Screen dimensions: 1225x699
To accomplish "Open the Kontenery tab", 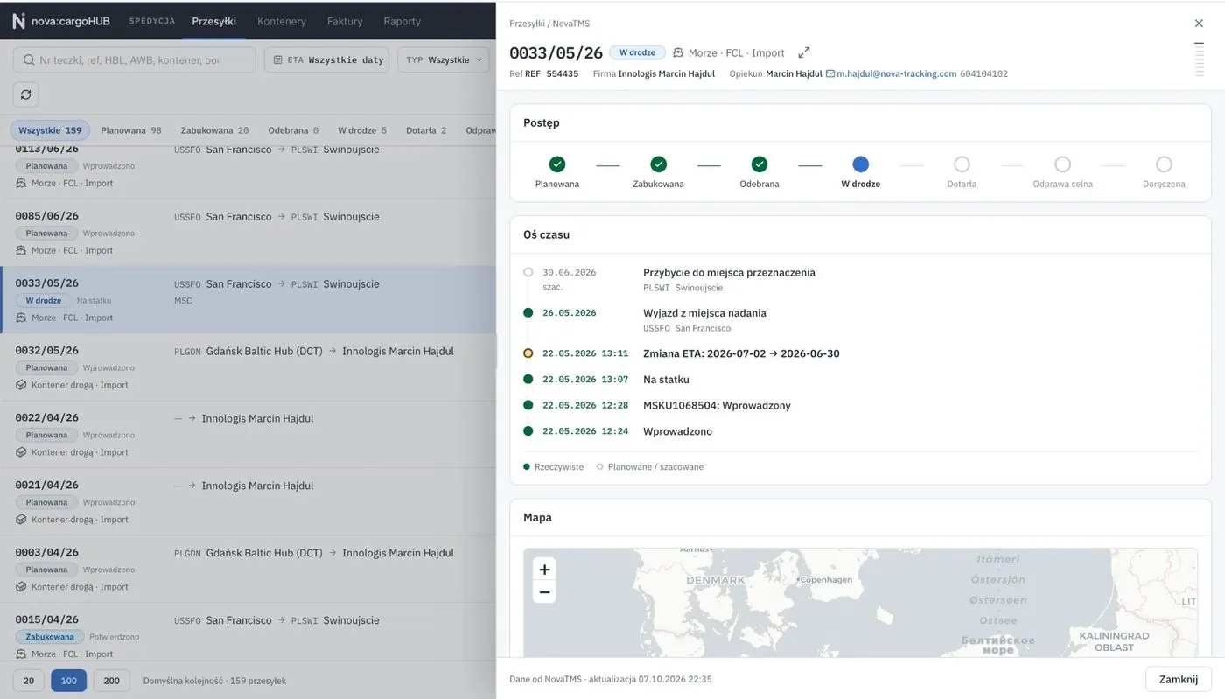I will (282, 21).
